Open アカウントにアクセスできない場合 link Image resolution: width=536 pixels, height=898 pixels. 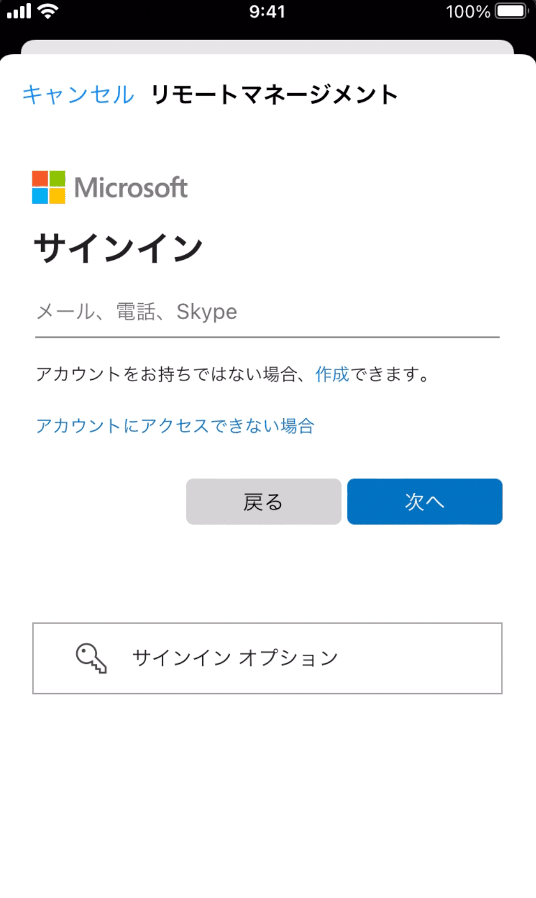(174, 425)
